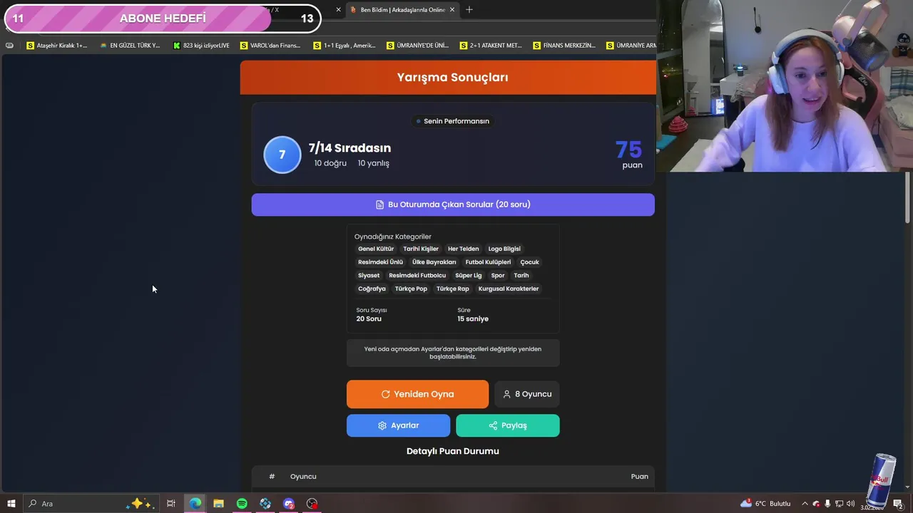
Task: Click the 7/14 Sıradasın ranking text
Action: pos(350,148)
